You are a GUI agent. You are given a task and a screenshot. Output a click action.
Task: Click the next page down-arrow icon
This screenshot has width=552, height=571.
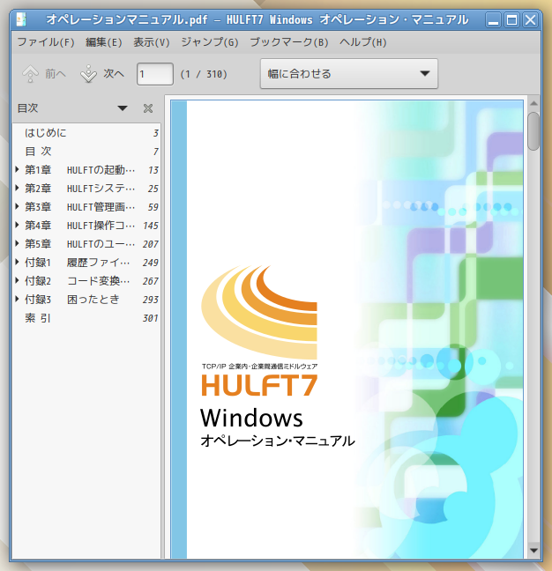click(88, 74)
